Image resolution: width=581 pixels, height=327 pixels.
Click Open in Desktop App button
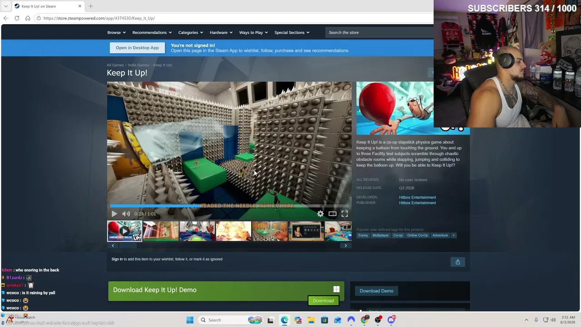click(137, 48)
